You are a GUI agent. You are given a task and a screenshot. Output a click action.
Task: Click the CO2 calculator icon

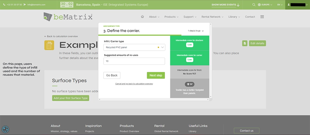pyautogui.click(x=49, y=45)
